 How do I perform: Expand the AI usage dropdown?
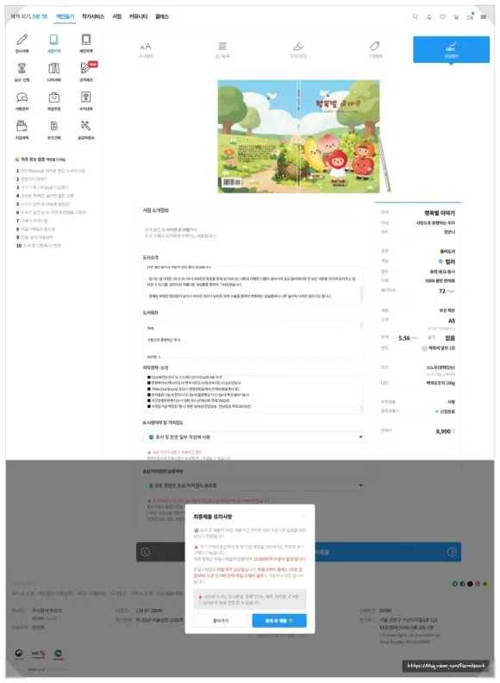pyautogui.click(x=253, y=436)
